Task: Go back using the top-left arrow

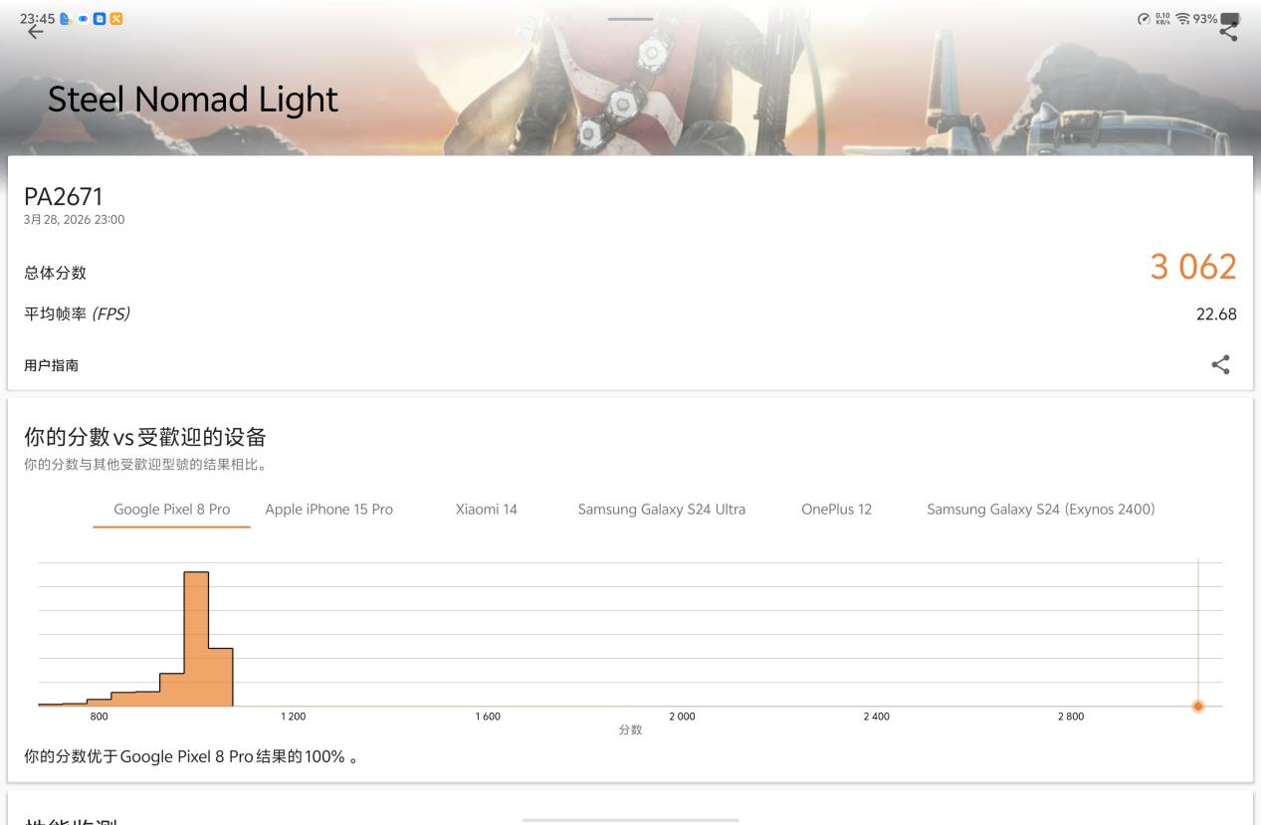Action: [35, 33]
